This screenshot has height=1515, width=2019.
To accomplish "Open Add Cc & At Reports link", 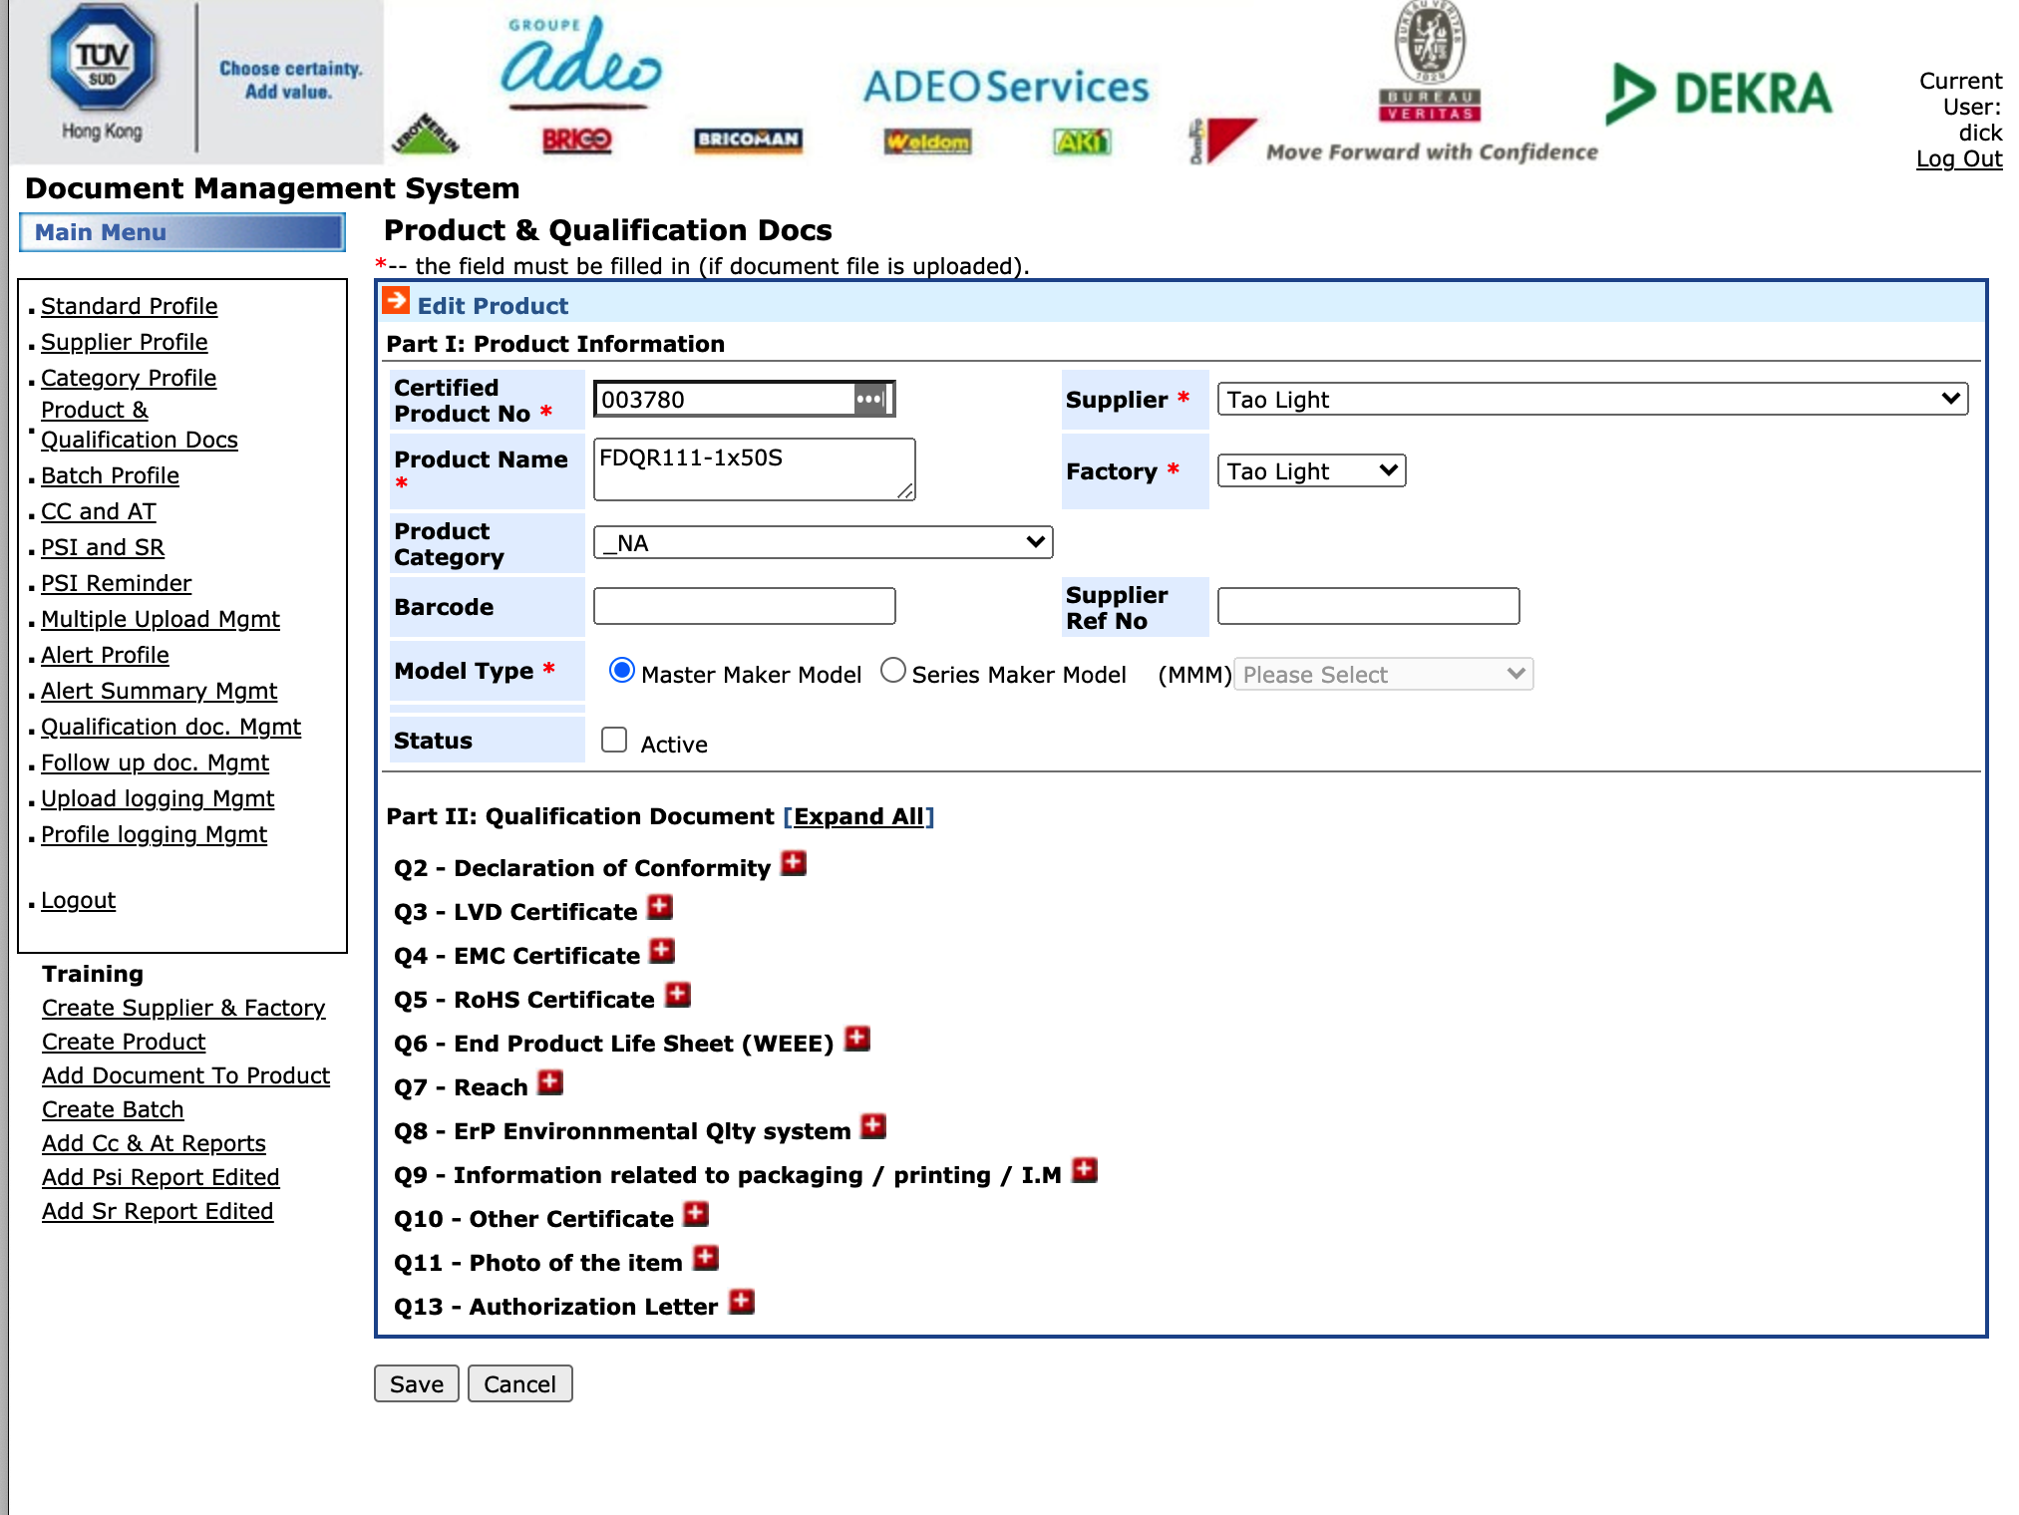I will click(154, 1143).
